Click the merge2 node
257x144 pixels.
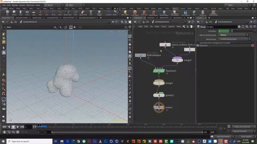pos(177,60)
